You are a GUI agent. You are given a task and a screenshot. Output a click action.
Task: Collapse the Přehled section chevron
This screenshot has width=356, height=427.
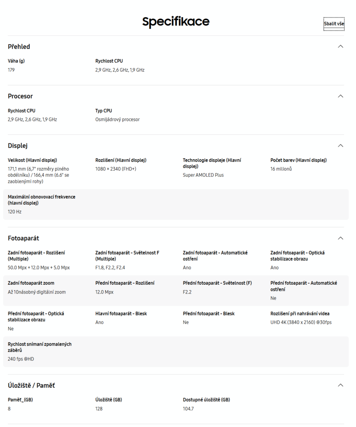coord(341,46)
